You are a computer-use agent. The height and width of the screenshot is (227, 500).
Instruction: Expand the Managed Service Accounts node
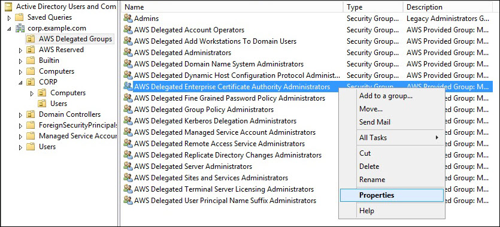coord(21,137)
